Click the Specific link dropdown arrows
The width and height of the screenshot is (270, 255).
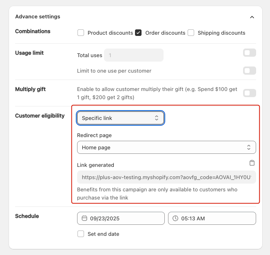(157, 118)
